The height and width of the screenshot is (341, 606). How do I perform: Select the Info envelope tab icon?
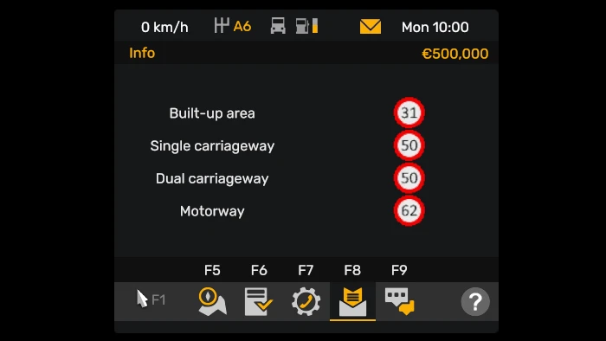point(352,301)
